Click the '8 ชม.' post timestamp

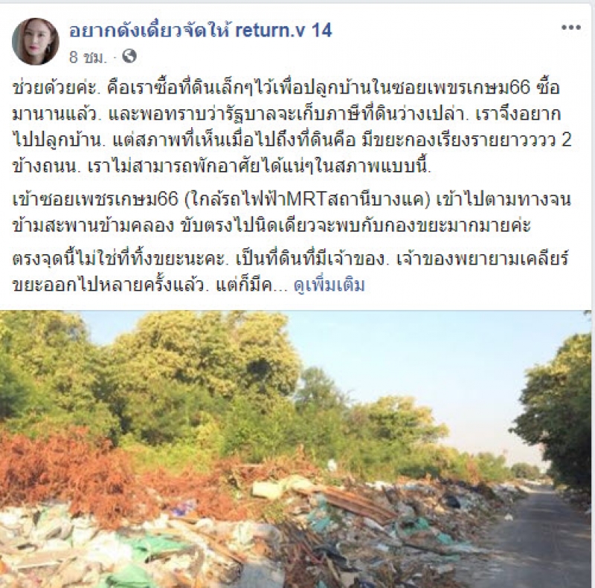point(88,57)
